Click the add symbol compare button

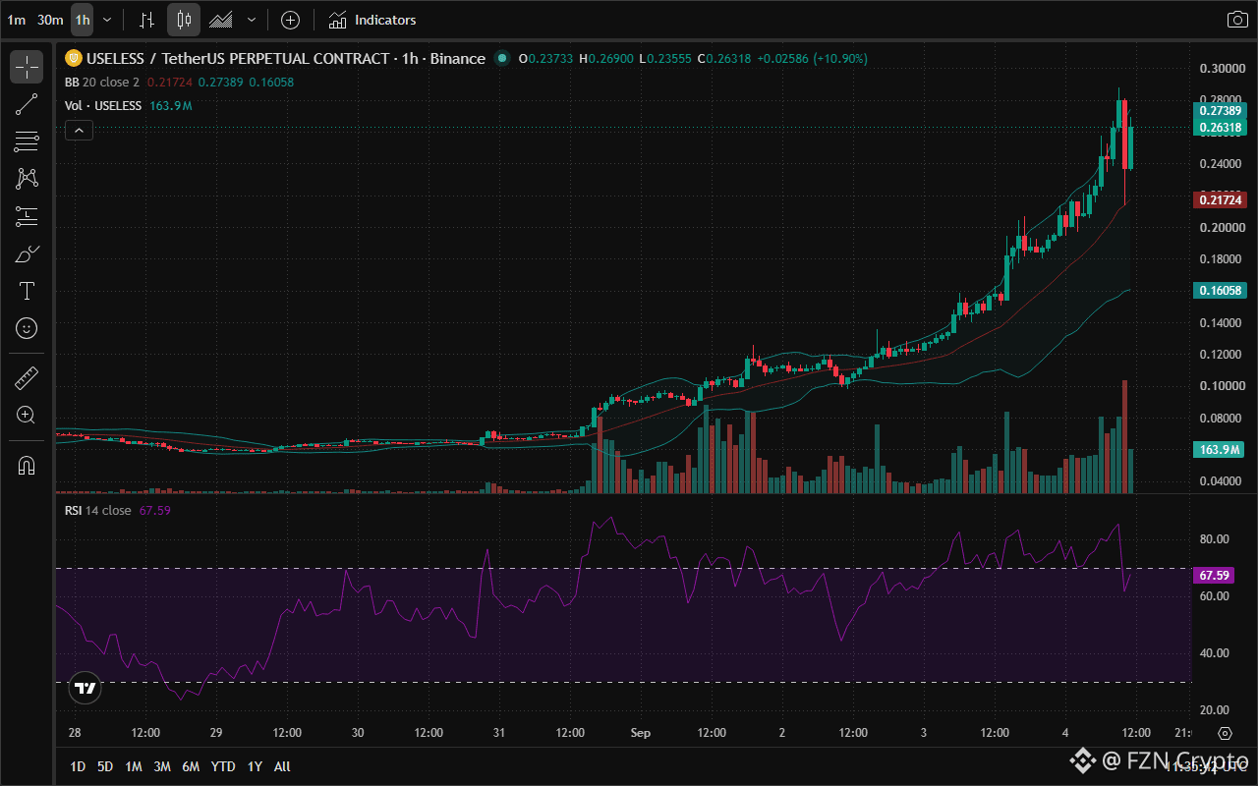[290, 20]
